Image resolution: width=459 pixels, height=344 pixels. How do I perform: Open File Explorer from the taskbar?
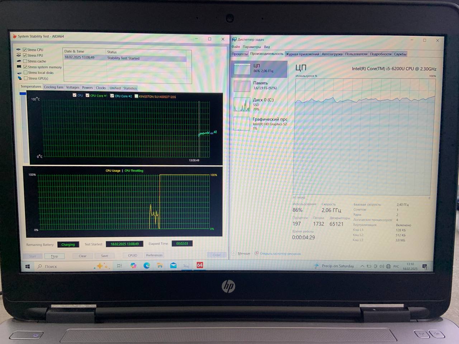click(x=160, y=265)
